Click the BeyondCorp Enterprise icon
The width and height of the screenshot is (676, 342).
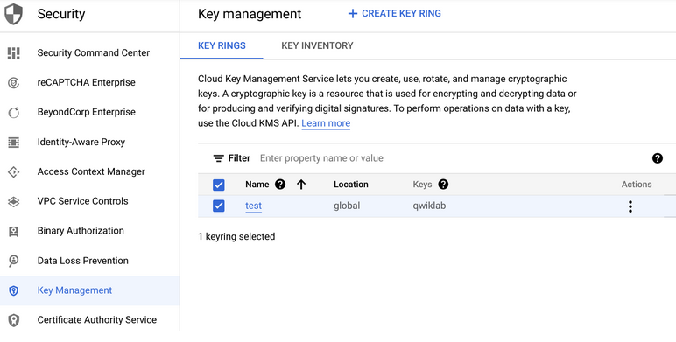14,113
